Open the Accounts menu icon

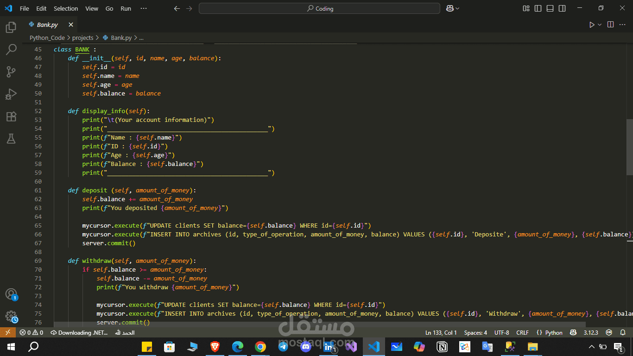point(11,294)
